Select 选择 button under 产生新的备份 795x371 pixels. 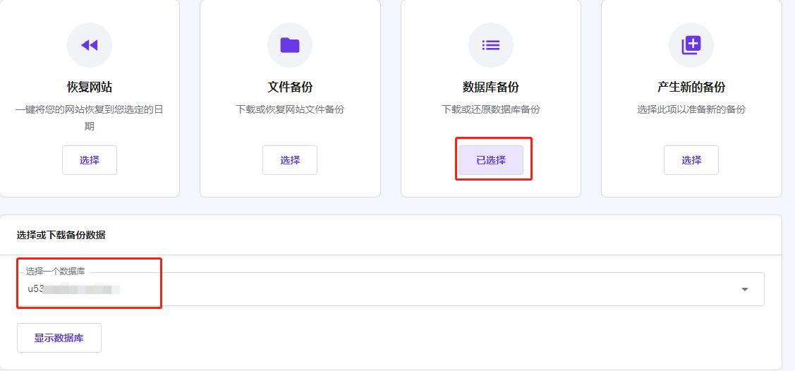pyautogui.click(x=691, y=160)
